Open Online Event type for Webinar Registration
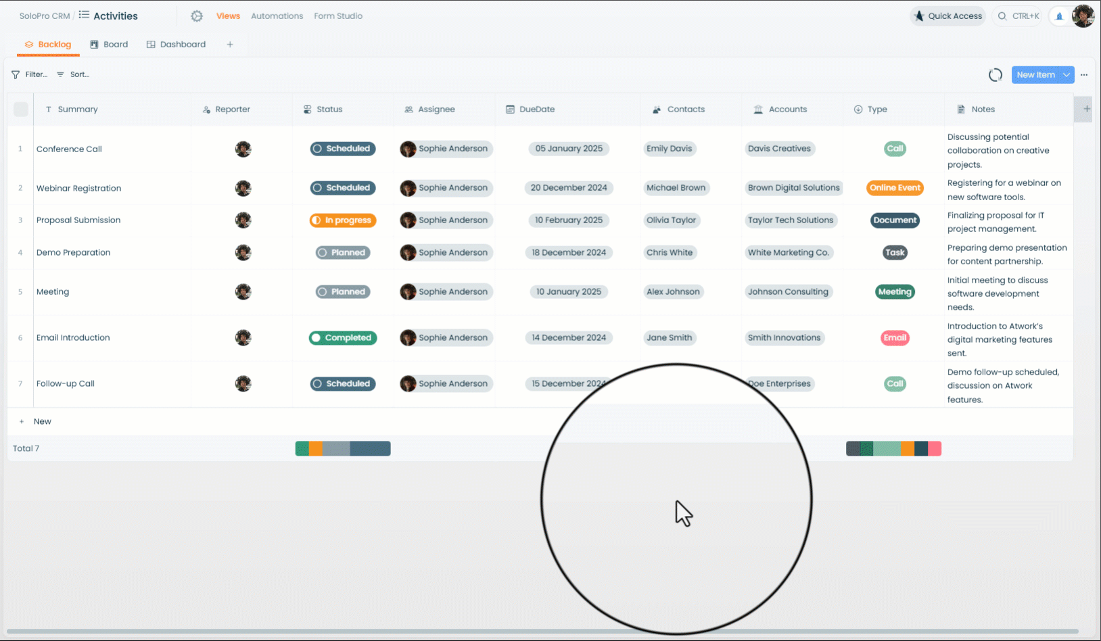Image resolution: width=1101 pixels, height=641 pixels. tap(895, 188)
